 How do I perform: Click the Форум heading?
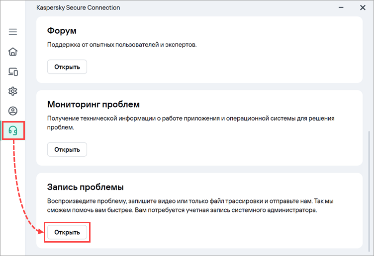62,31
